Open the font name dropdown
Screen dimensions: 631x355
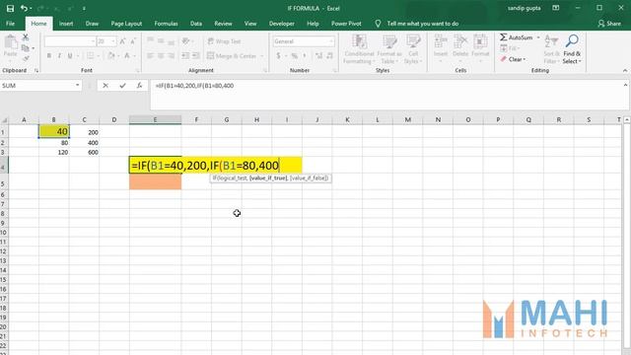point(93,41)
